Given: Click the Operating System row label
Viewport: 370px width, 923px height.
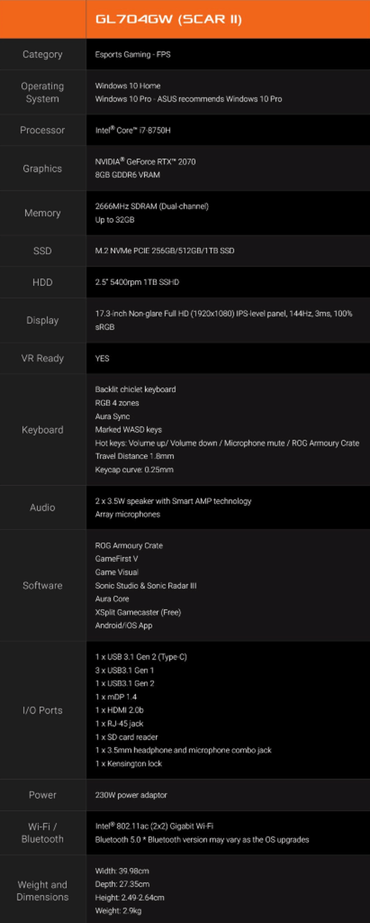Looking at the screenshot, I should pyautogui.click(x=42, y=93).
